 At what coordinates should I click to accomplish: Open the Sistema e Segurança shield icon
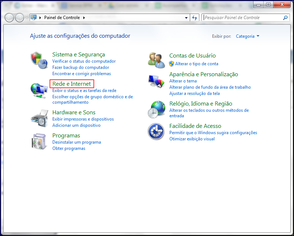pyautogui.click(x=39, y=60)
